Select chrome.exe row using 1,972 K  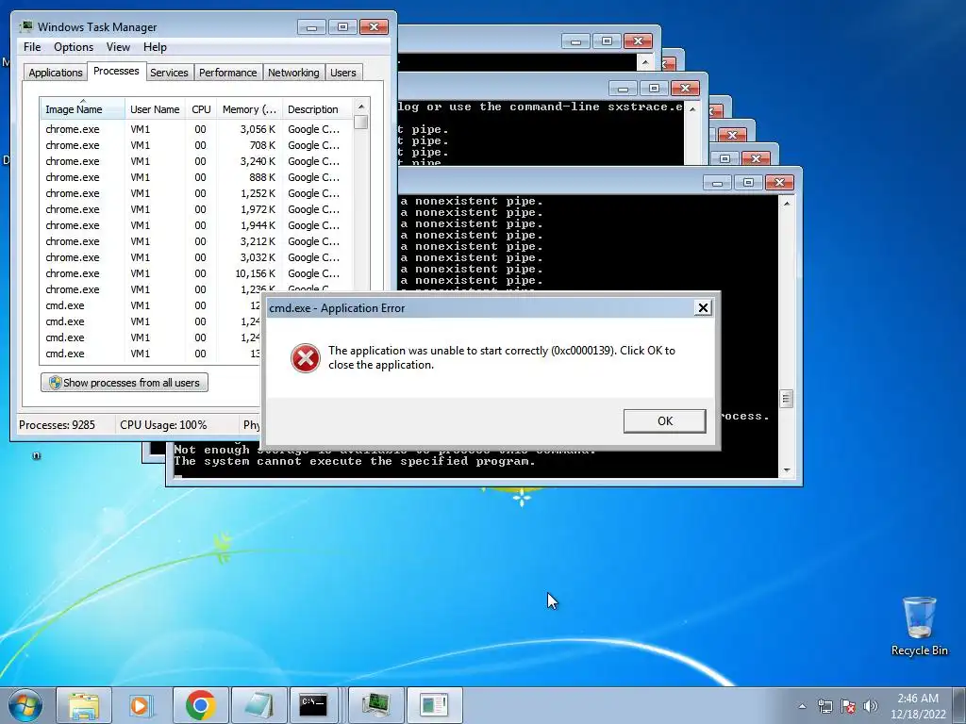coord(196,209)
